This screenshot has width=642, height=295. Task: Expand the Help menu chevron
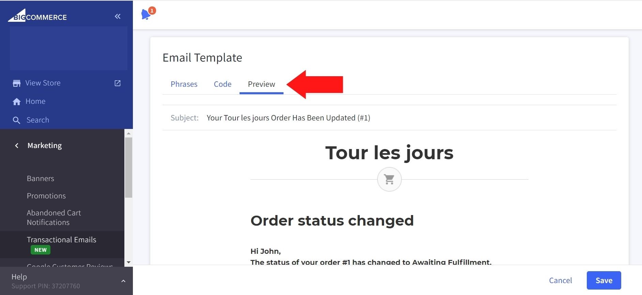pos(123,281)
